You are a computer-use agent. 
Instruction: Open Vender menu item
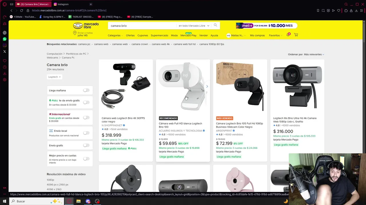click(203, 36)
